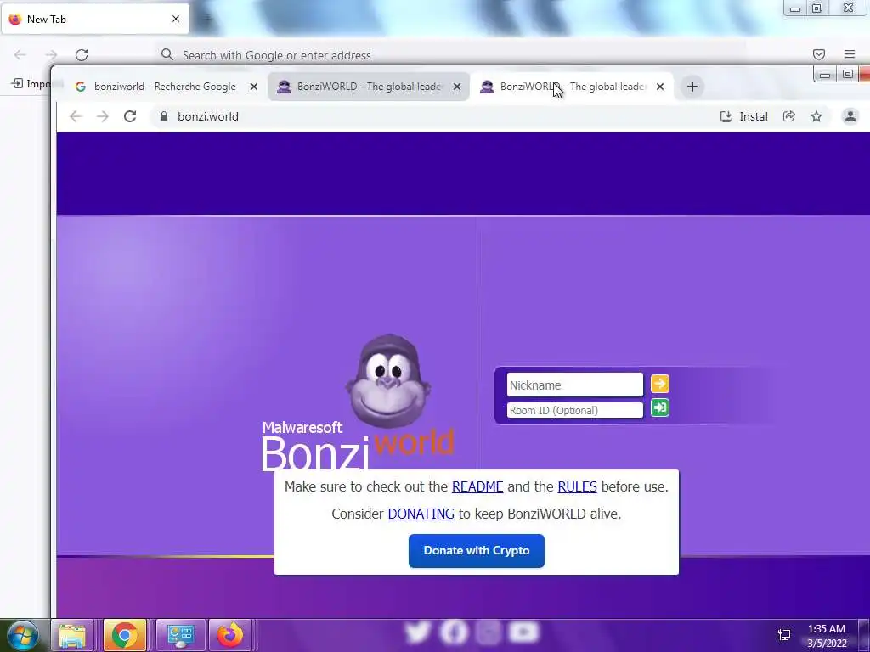The width and height of the screenshot is (870, 652).
Task: Open the RULES link
Action: [577, 486]
